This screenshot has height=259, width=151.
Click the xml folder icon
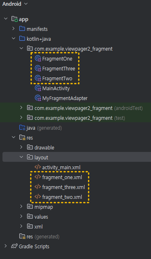click(x=30, y=226)
